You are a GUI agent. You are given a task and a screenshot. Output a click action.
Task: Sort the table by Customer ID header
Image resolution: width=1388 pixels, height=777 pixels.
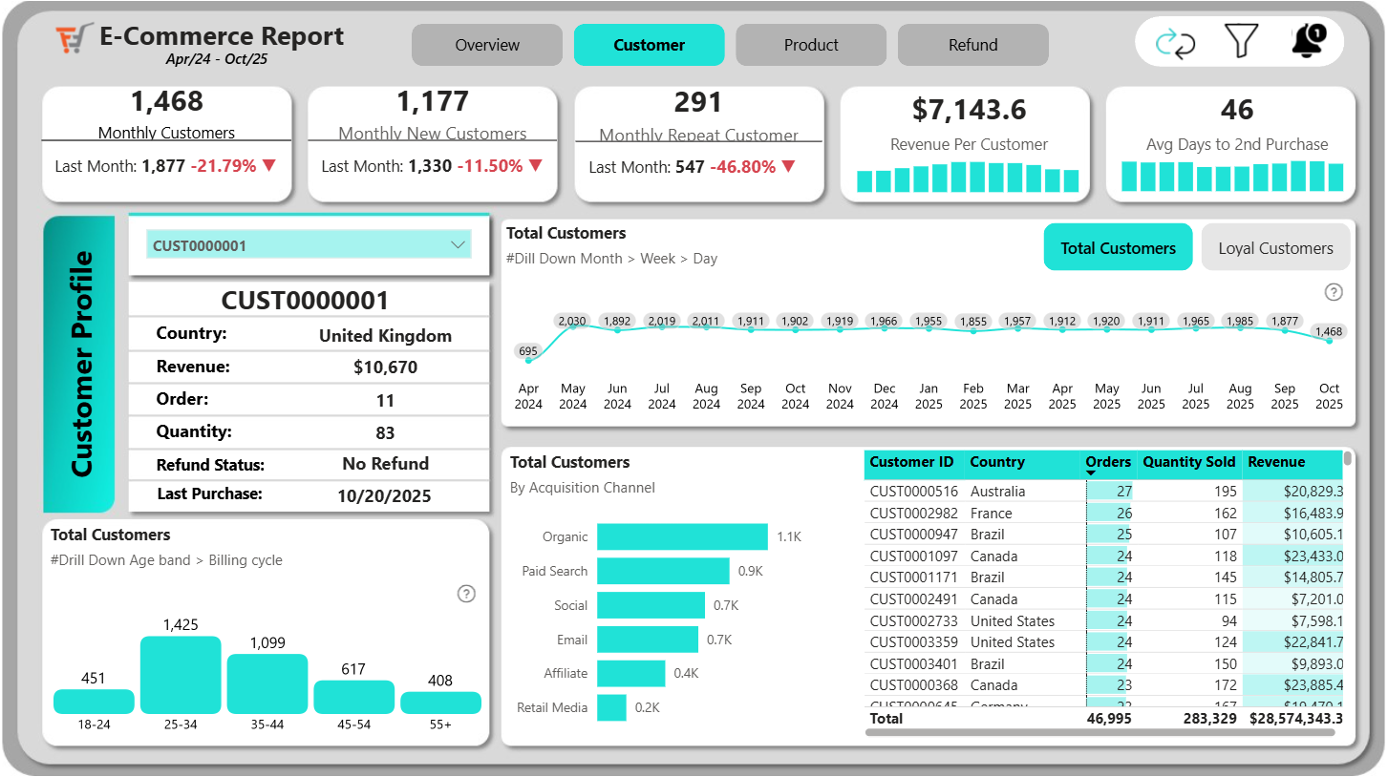pyautogui.click(x=911, y=462)
